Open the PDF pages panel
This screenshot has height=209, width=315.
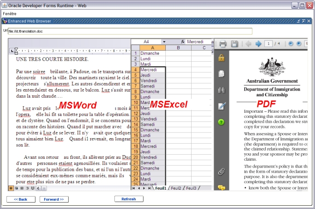[222, 74]
